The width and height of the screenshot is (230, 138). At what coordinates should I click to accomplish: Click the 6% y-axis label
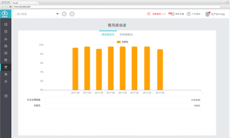[x=42, y=63]
